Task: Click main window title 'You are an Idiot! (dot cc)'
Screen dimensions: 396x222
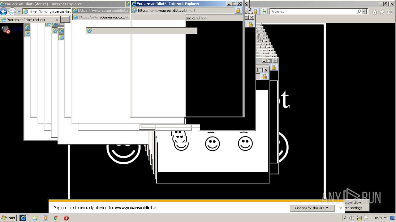Action: tap(43, 4)
